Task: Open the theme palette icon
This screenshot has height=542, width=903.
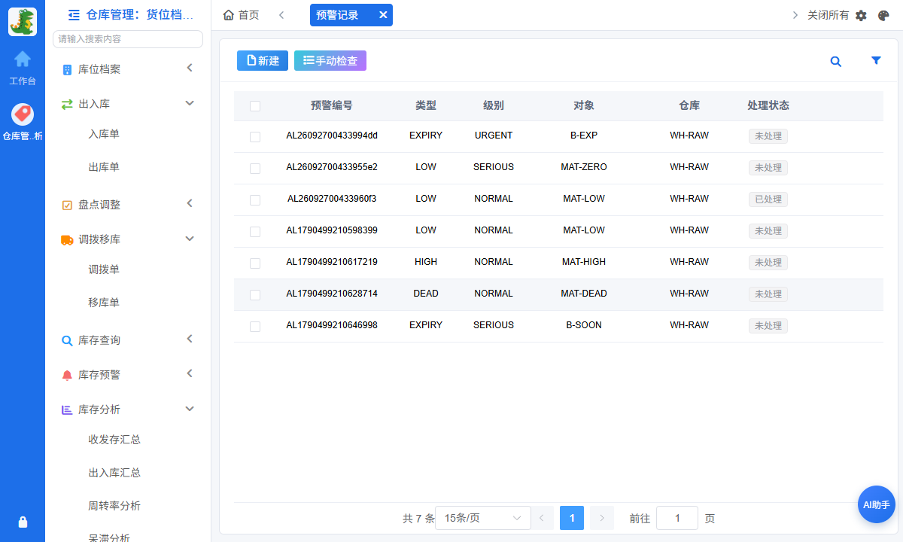Action: 883,15
